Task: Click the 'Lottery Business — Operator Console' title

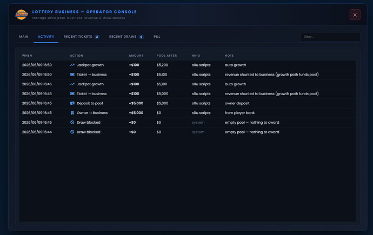Action: 84,12
